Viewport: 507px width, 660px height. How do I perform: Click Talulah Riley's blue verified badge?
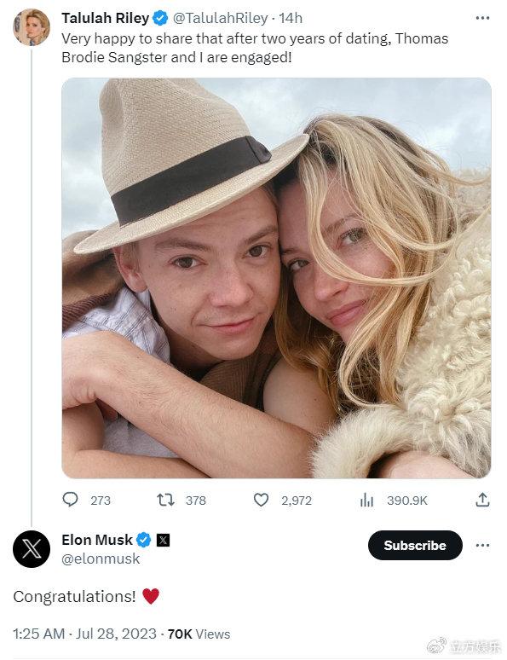pyautogui.click(x=160, y=18)
